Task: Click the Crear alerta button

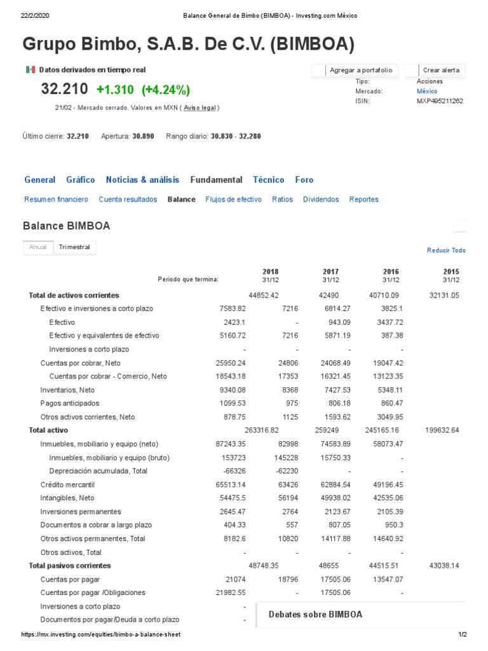Action: pyautogui.click(x=435, y=70)
